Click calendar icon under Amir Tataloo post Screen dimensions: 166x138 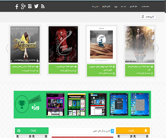click(76, 71)
